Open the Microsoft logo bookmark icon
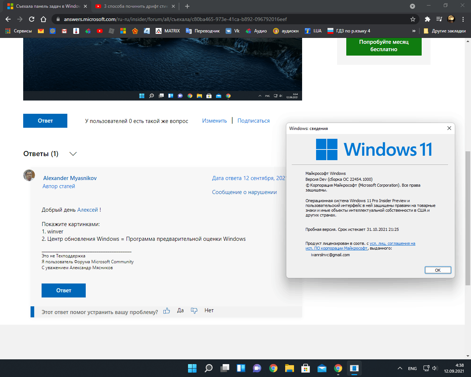Image resolution: width=471 pixels, height=377 pixels. (123, 31)
